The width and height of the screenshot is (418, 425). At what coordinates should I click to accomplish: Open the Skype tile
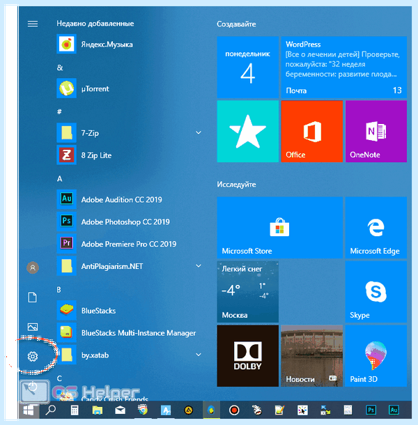pyautogui.click(x=376, y=292)
